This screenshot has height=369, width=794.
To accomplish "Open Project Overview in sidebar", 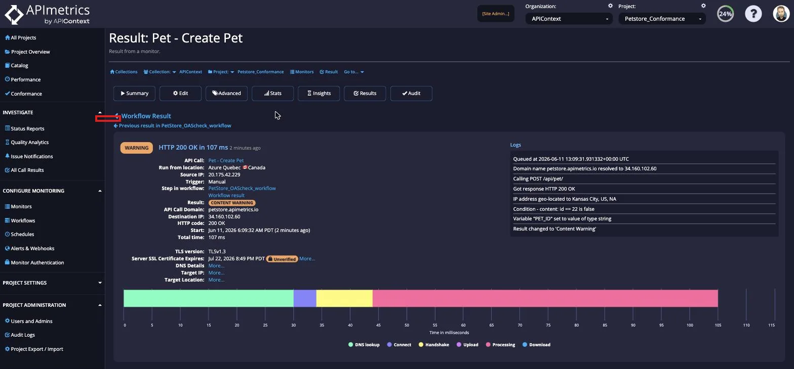I will [27, 52].
